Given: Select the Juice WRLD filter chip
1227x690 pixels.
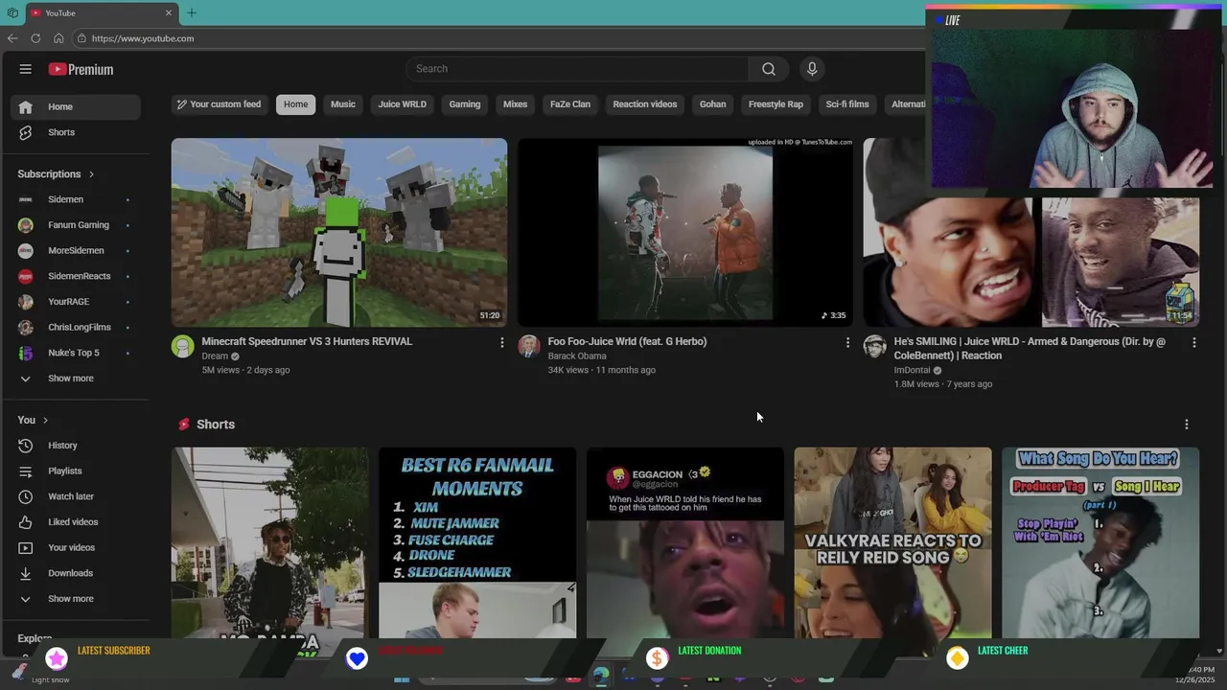Looking at the screenshot, I should point(403,104).
